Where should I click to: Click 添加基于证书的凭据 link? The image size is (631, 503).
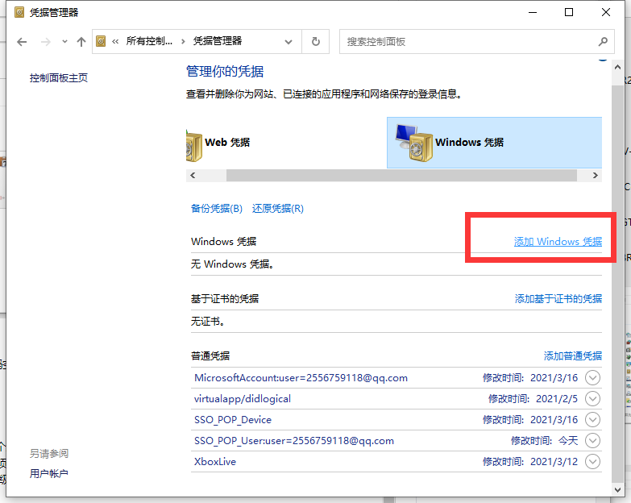coord(558,298)
